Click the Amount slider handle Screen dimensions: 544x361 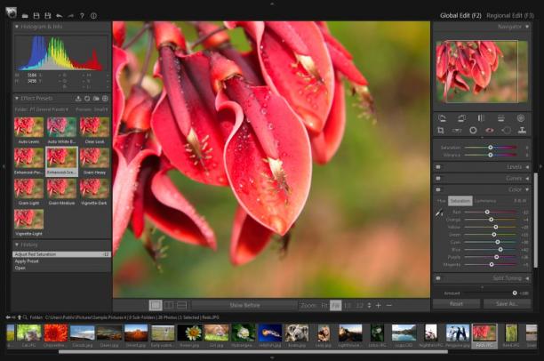pos(515,293)
